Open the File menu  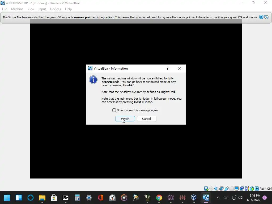click(x=5, y=9)
